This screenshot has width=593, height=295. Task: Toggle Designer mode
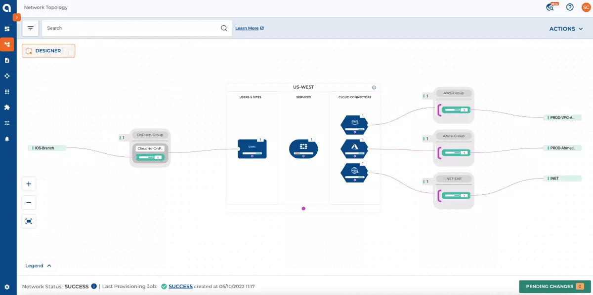48,51
